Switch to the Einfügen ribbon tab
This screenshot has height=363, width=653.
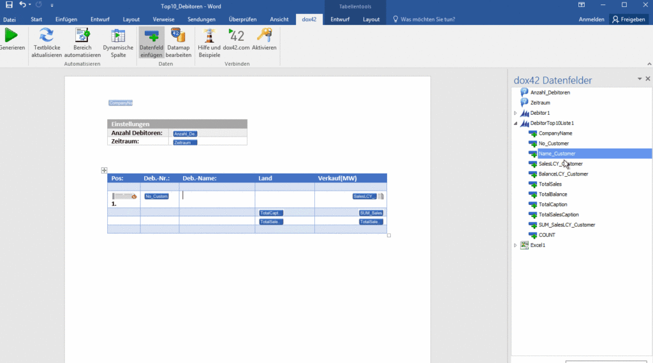(x=66, y=20)
